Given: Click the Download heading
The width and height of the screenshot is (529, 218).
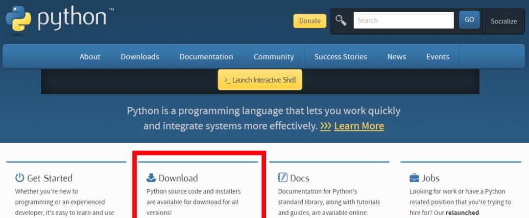Looking at the screenshot, I should (178, 178).
